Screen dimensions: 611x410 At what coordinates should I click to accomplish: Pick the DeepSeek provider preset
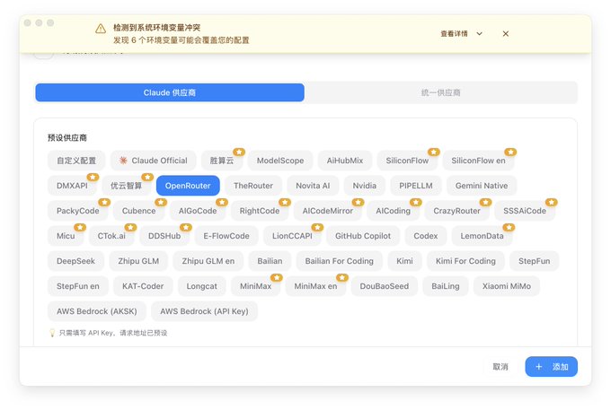point(75,261)
